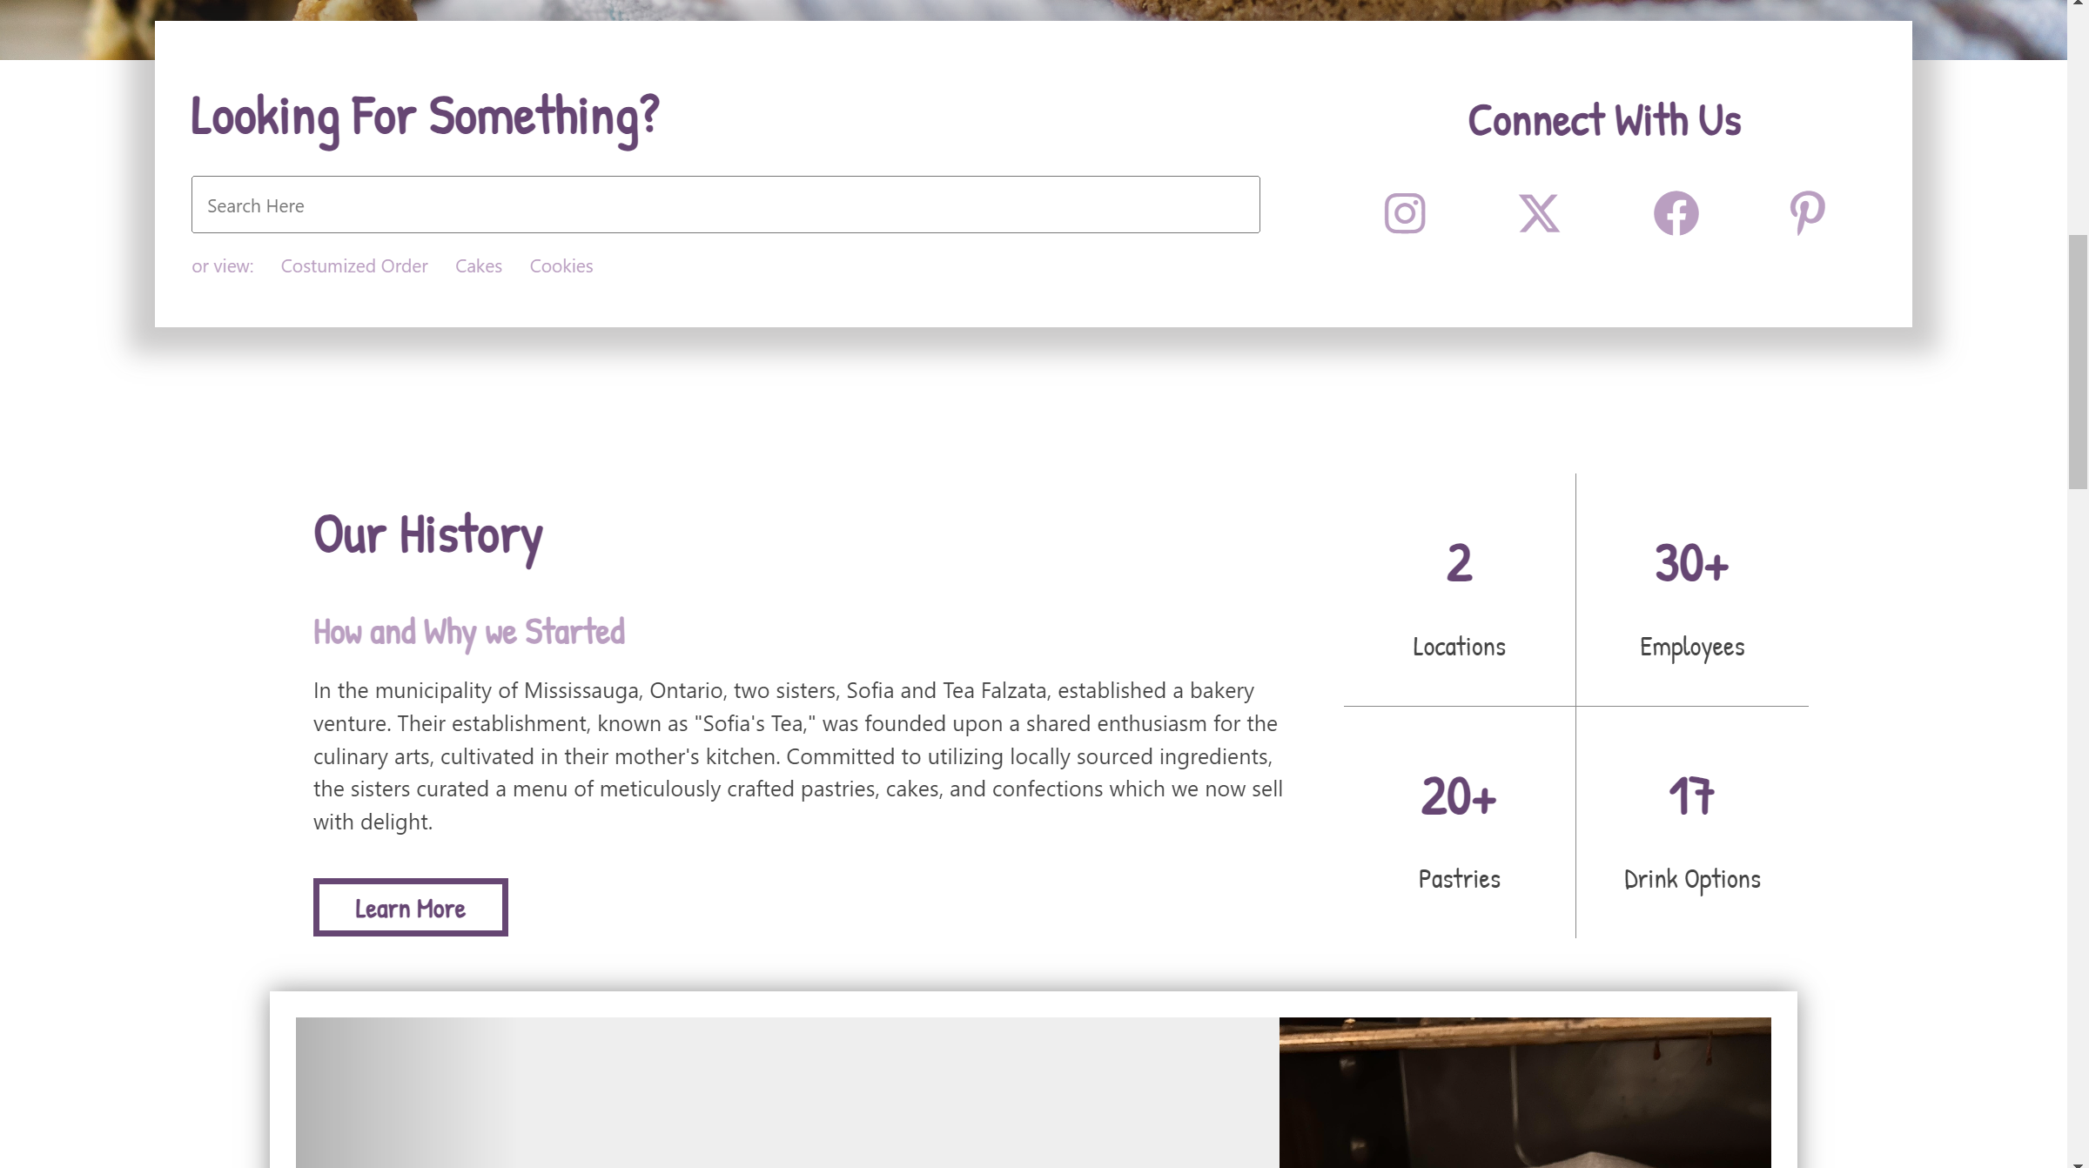Open the Facebook social icon
Viewport: 2089px width, 1168px height.
click(1676, 213)
